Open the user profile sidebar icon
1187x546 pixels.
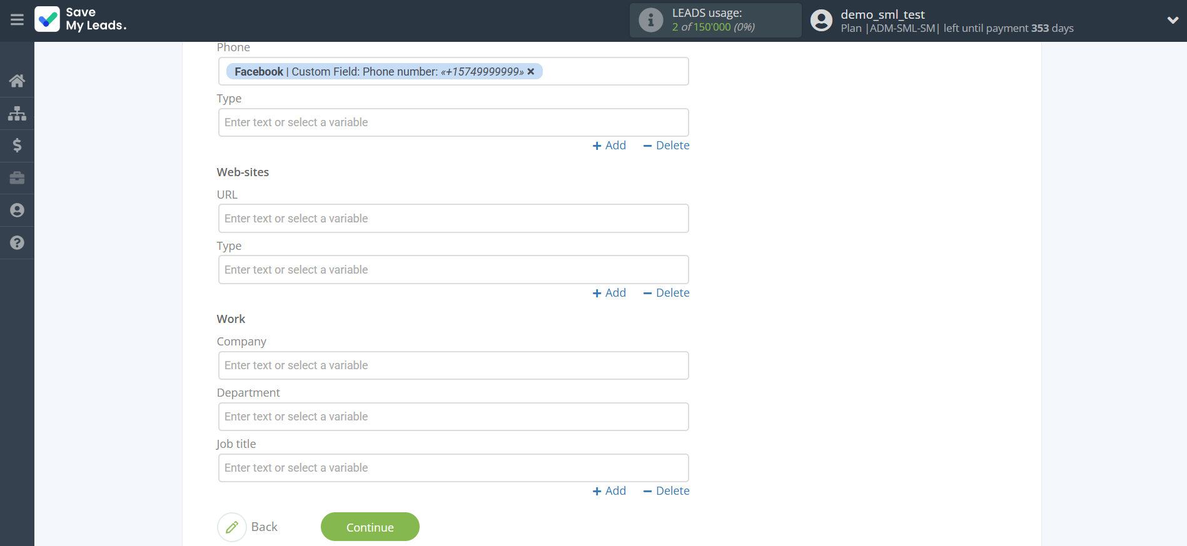pyautogui.click(x=17, y=211)
